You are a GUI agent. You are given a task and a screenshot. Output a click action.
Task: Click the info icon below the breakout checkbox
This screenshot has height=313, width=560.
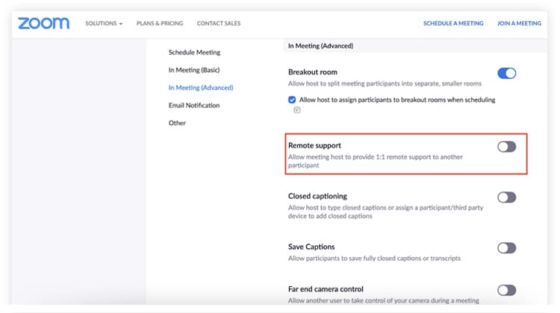pos(297,110)
